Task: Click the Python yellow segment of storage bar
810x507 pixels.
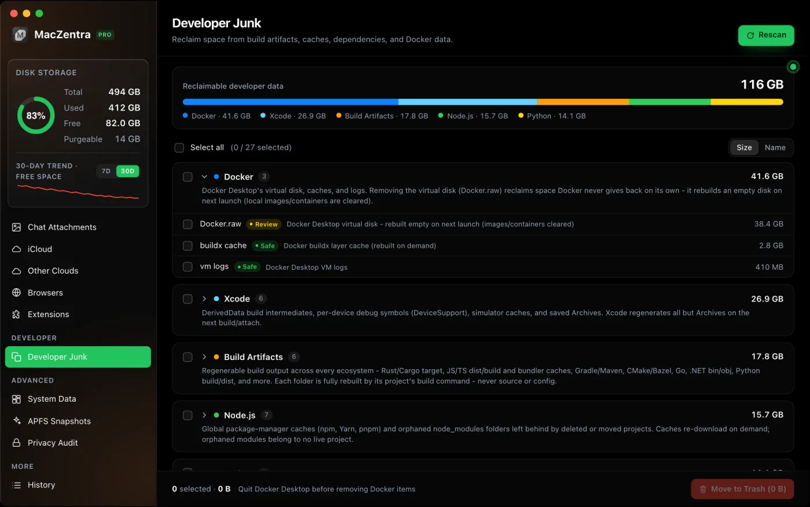Action: (x=747, y=102)
